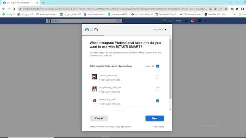Click the dialog scrollbar down arrow
The image size is (246, 138).
coord(170,109)
